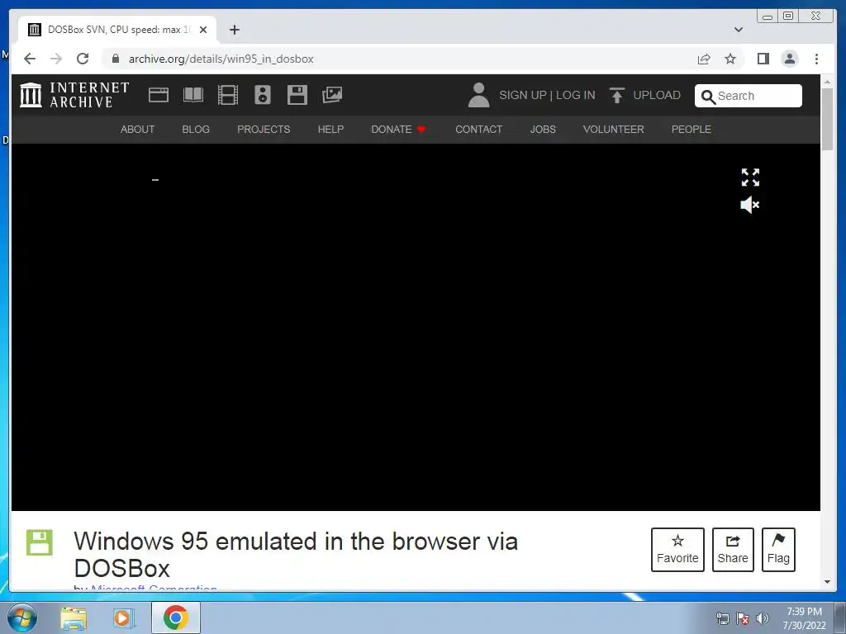Select the DOSBox SVN tab
The image size is (846, 634).
click(x=117, y=30)
